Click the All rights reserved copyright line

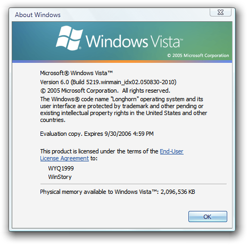[105, 91]
